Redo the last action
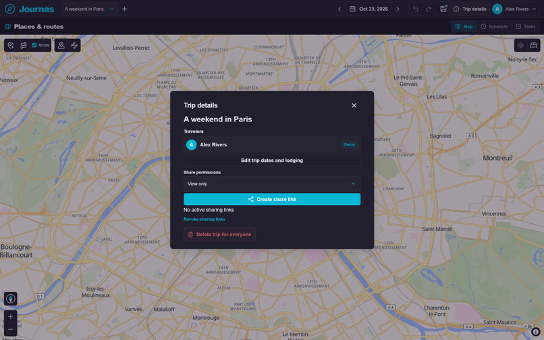The image size is (544, 340). point(429,9)
